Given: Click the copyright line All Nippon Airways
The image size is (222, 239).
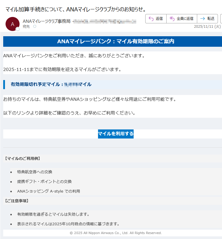Looking at the screenshot, I should [x=116, y=233].
